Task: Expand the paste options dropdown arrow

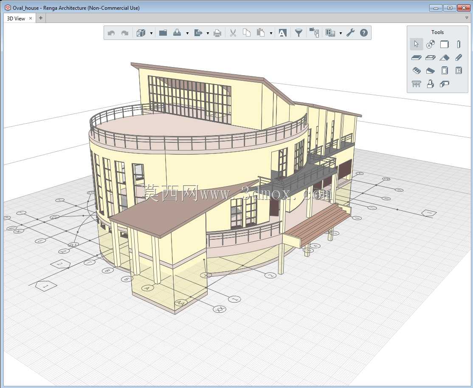Action: (x=271, y=33)
